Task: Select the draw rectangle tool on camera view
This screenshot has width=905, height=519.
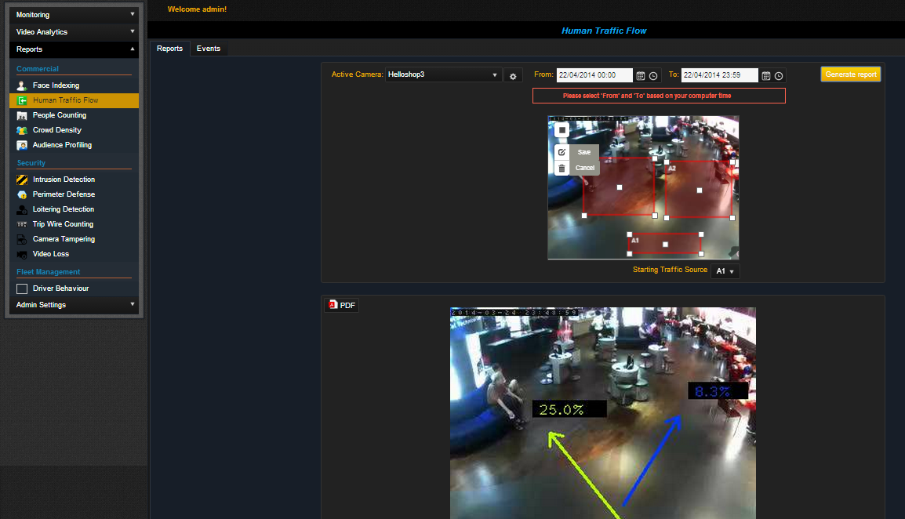Action: (x=562, y=130)
